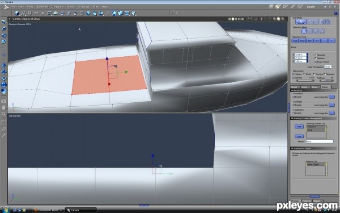Click the blue sphere icon in top toolbar
The width and height of the screenshot is (340, 213).
point(88,13)
